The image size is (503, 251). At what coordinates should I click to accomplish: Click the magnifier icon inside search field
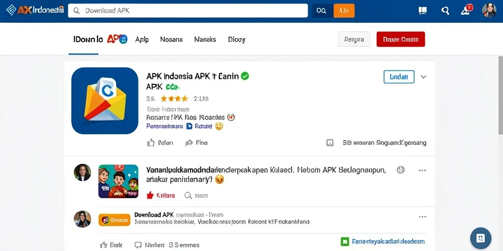point(76,11)
